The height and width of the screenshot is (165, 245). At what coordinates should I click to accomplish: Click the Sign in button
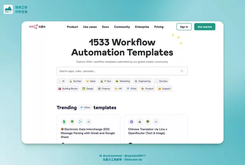click(184, 27)
